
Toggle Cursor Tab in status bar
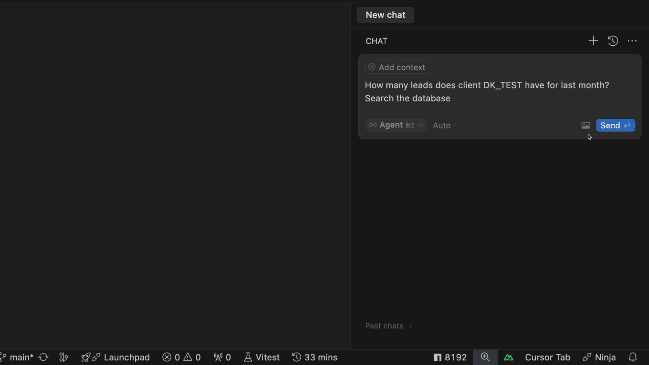(547, 357)
